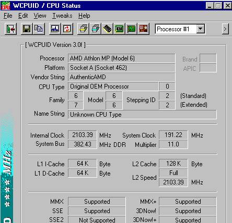Open the Help menu
232x223 pixels.
click(x=84, y=16)
